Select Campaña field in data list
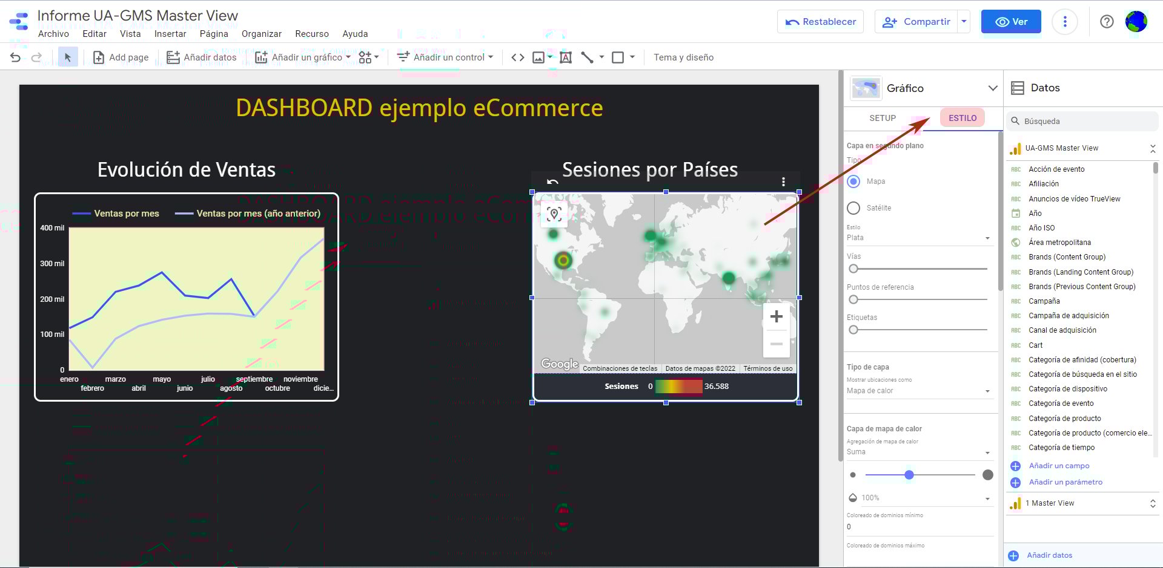The image size is (1163, 568). tap(1044, 301)
